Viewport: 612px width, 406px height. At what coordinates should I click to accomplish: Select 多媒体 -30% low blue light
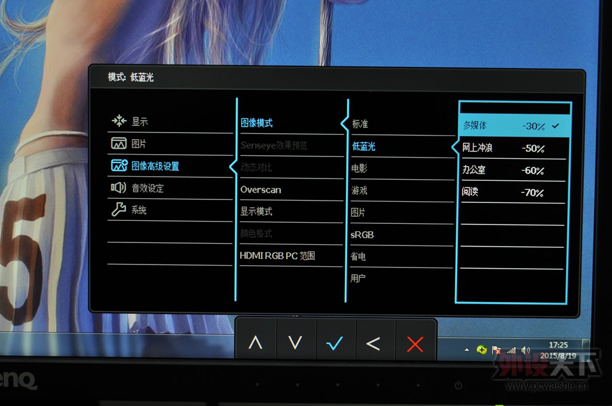click(513, 125)
